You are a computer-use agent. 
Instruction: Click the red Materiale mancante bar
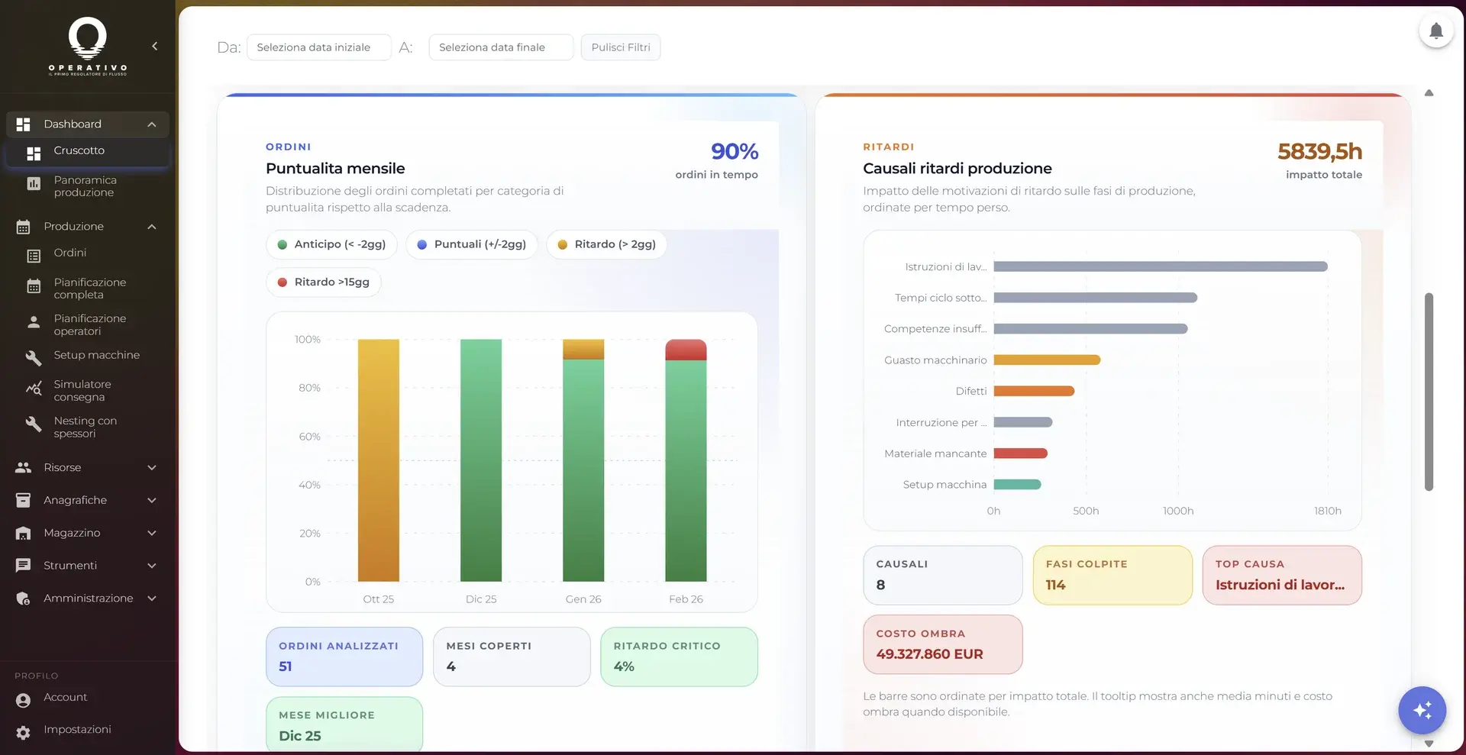coord(1020,453)
